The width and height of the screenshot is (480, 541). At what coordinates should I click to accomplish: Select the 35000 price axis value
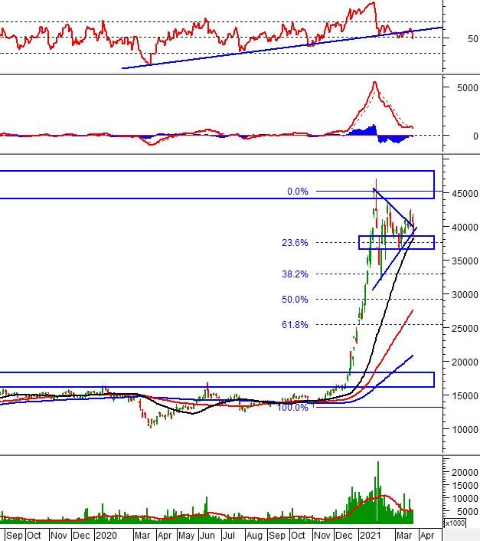click(x=465, y=261)
